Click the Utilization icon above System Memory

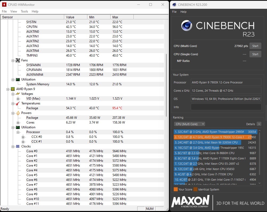[x=18, y=79]
